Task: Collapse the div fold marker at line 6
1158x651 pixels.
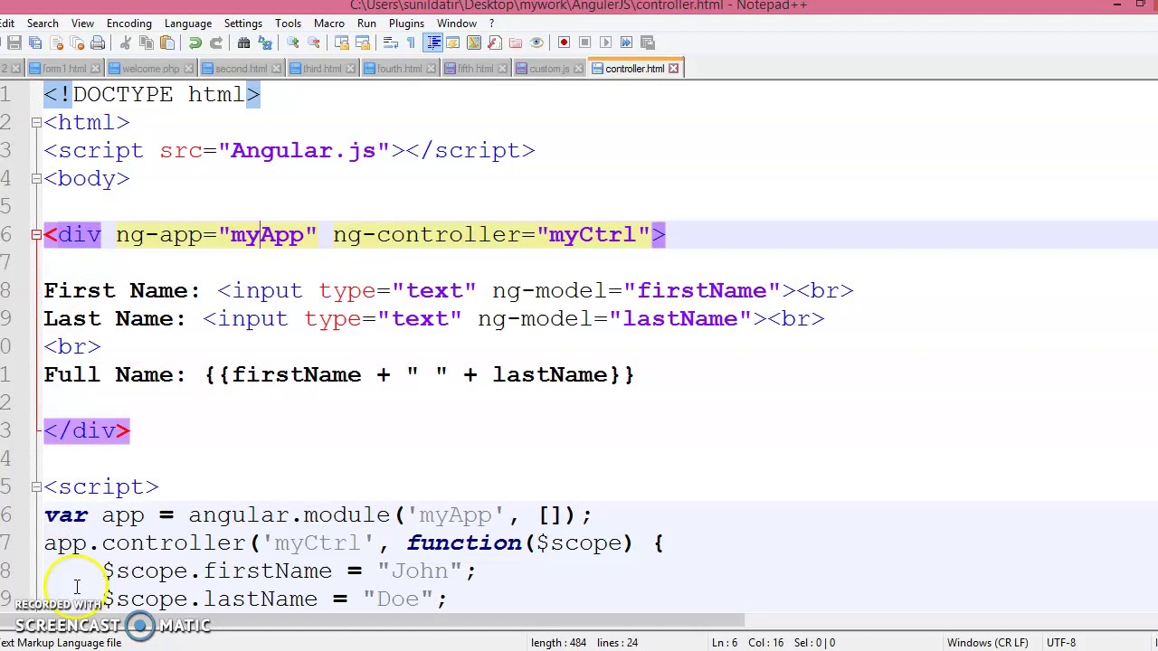Action: (x=36, y=234)
